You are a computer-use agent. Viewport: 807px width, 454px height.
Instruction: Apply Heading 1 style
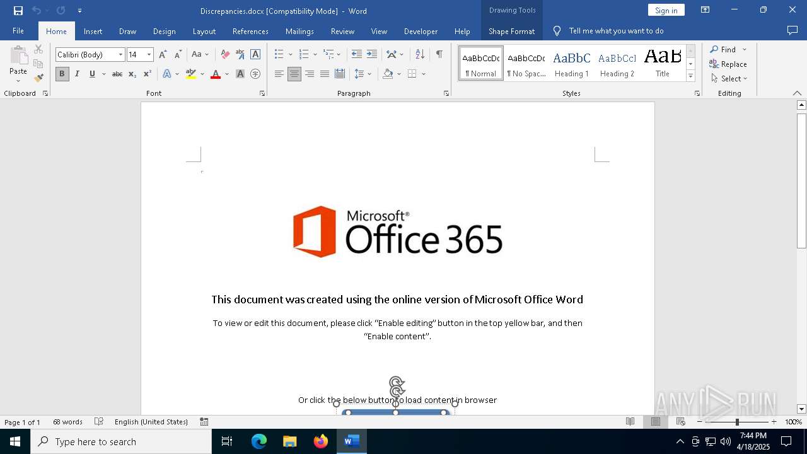click(572, 63)
